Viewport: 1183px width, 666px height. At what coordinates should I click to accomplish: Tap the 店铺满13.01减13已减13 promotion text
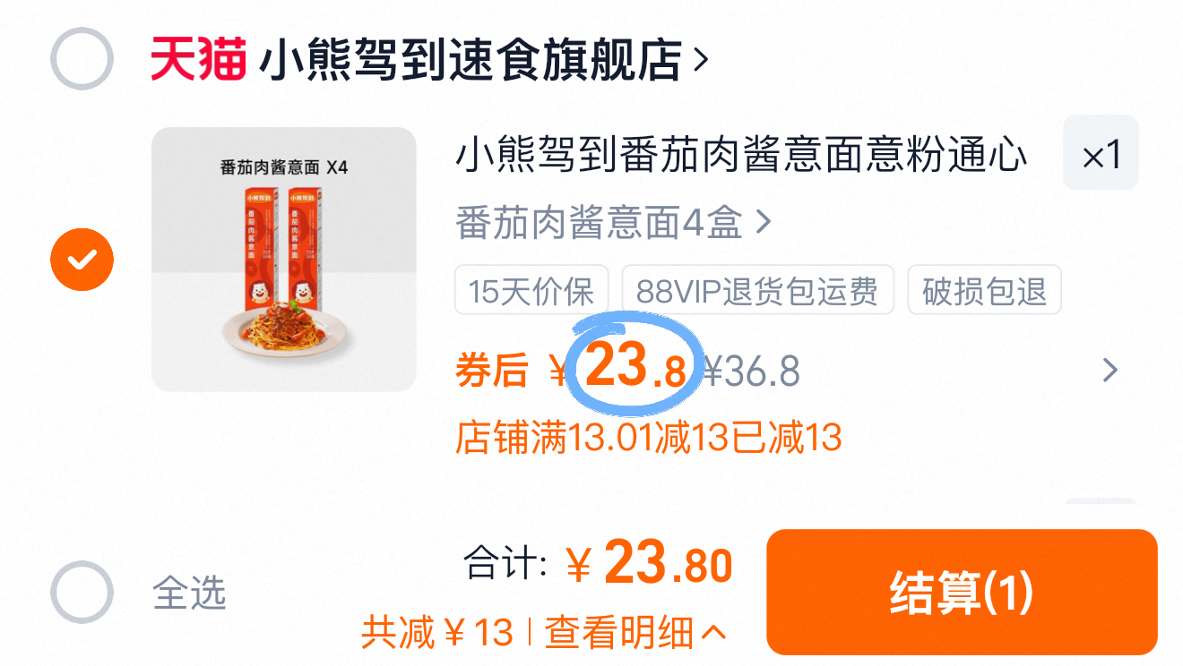pyautogui.click(x=649, y=438)
